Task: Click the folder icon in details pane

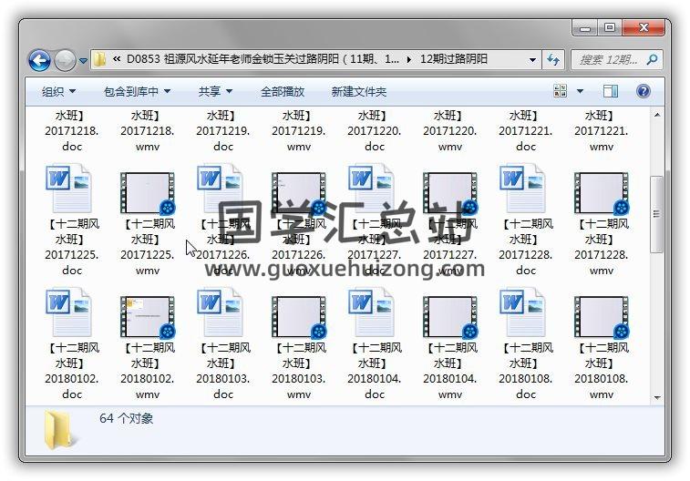Action: [x=58, y=430]
